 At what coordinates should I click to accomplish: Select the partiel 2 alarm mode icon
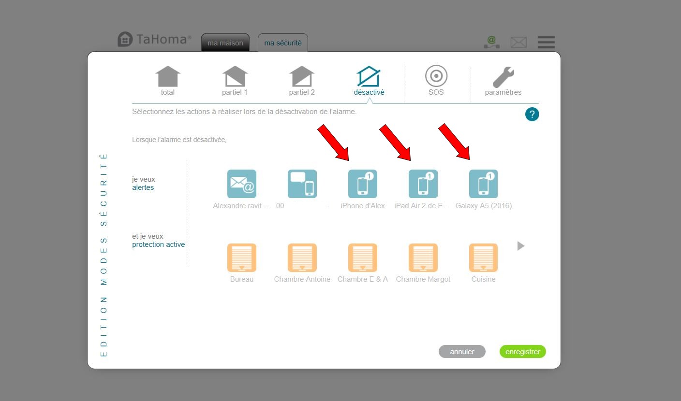302,76
